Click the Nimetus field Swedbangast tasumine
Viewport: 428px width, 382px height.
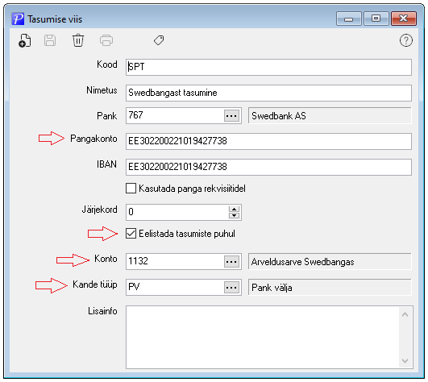(x=268, y=93)
